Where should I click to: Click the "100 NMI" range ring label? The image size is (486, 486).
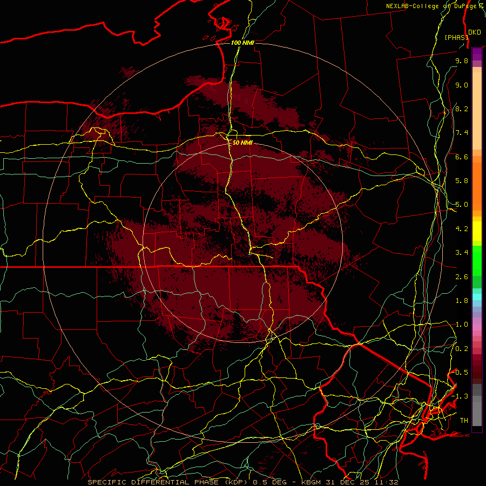click(242, 43)
